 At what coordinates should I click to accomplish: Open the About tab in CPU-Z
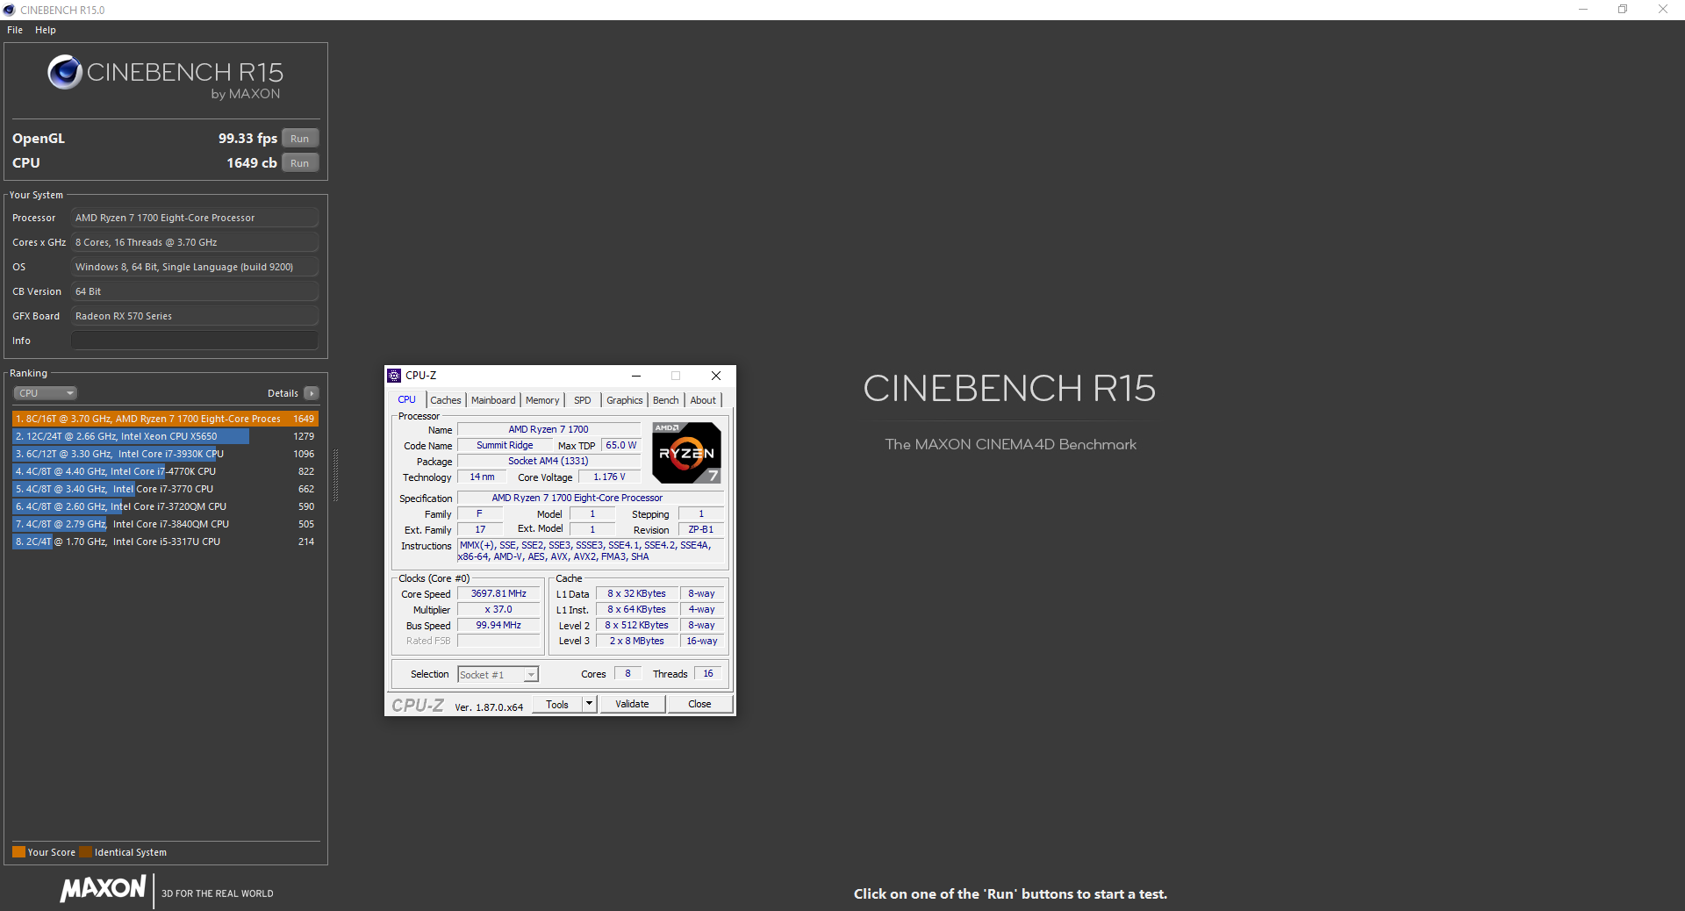[703, 400]
